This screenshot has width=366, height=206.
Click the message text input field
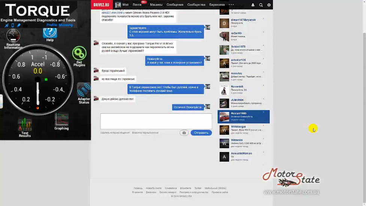pyautogui.click(x=156, y=121)
